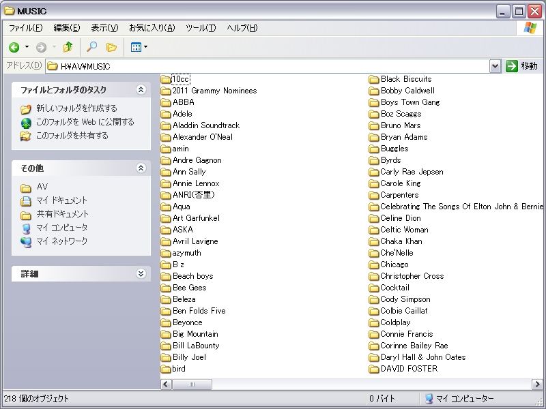The height and width of the screenshot is (409, 546).
Task: Open the ツール(T) menu
Action: pyautogui.click(x=201, y=28)
